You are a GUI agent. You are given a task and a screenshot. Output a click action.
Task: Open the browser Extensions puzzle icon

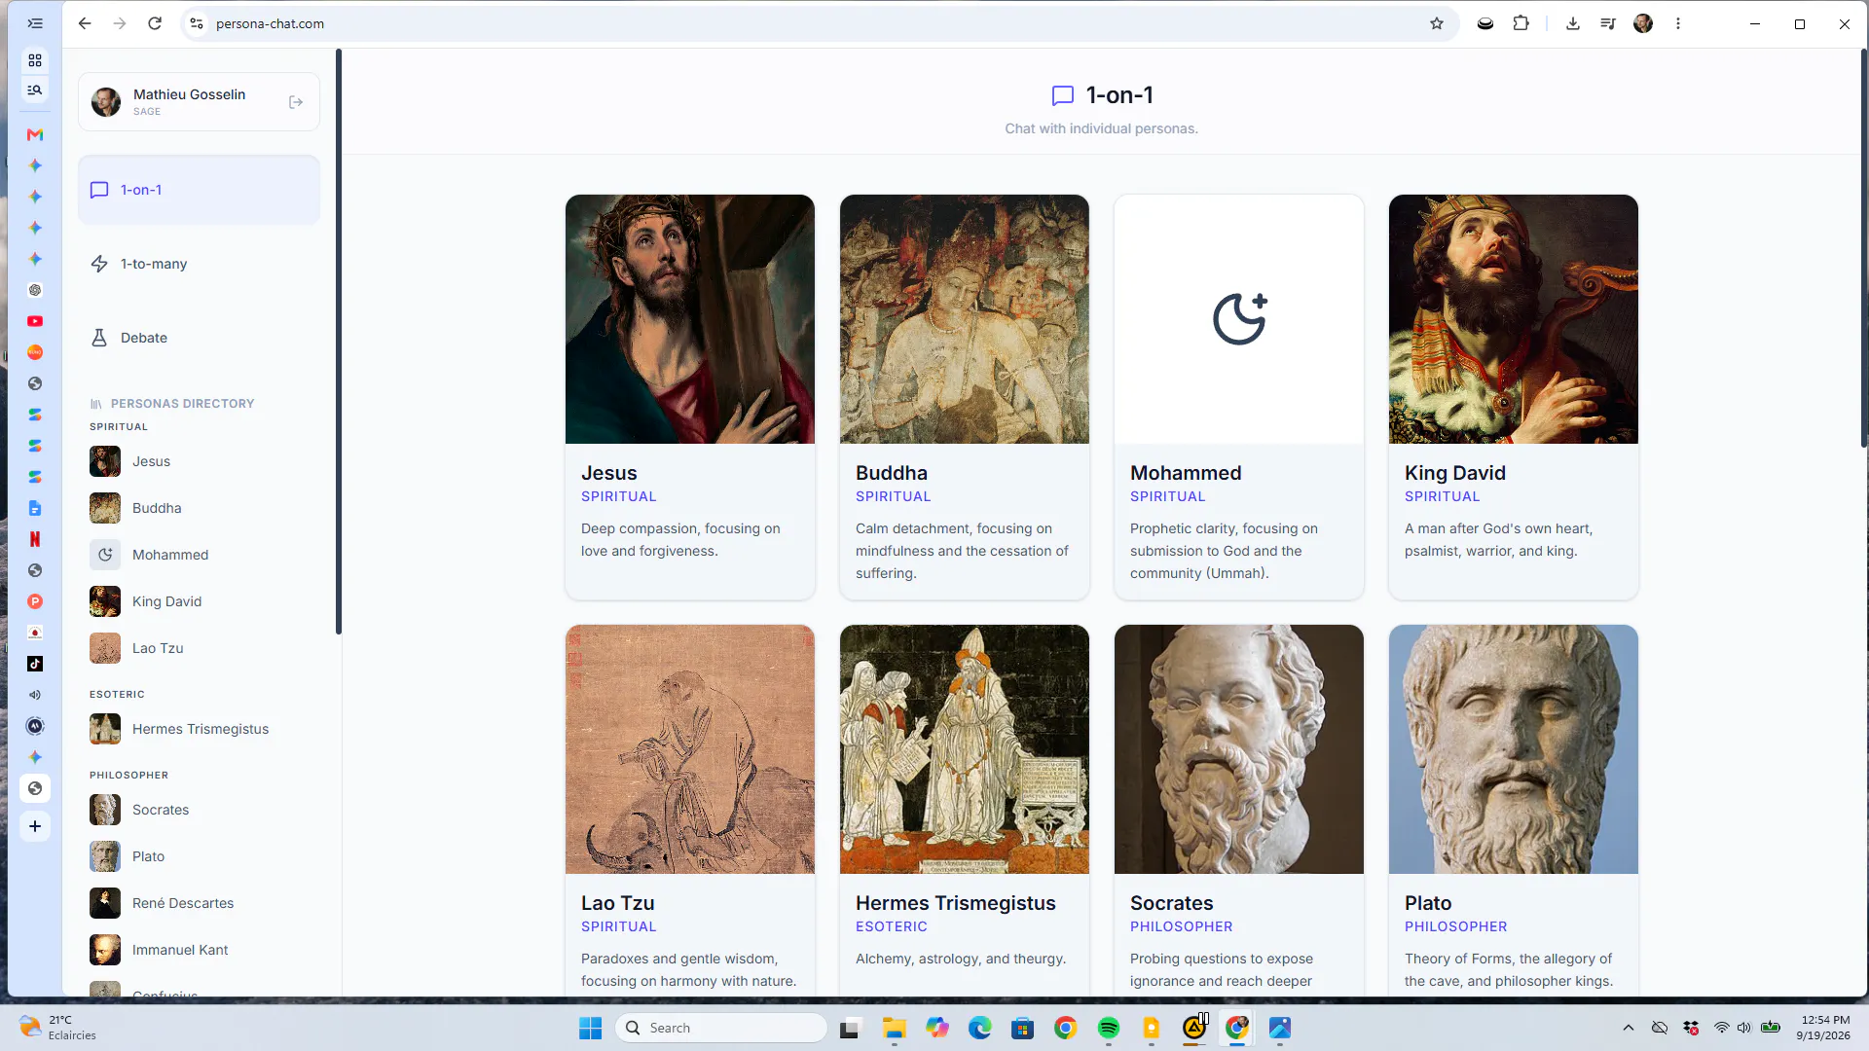pos(1521,23)
